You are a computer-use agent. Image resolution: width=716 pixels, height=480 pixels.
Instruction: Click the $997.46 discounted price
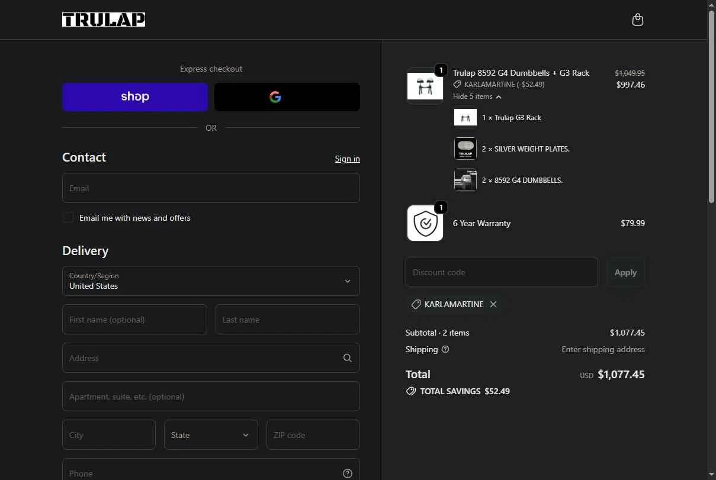(630, 85)
